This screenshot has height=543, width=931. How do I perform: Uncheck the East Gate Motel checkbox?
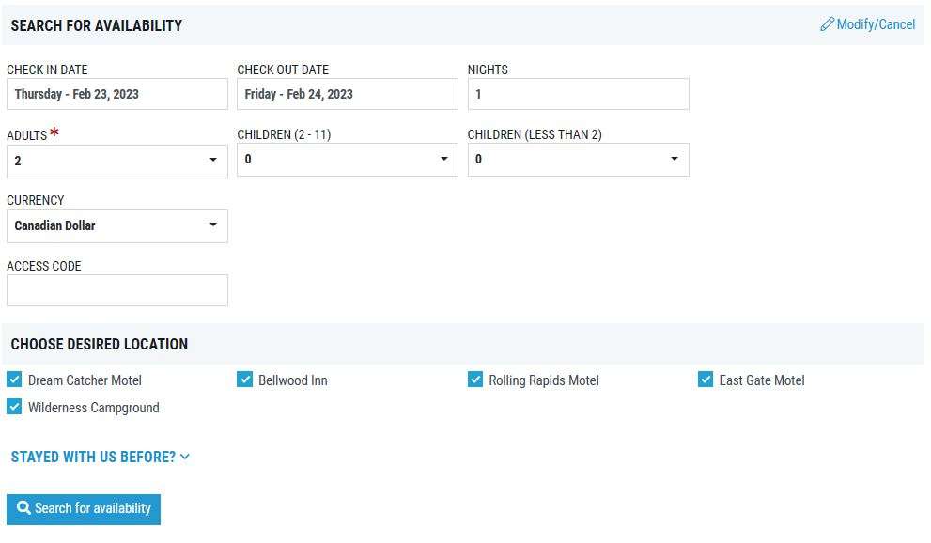click(706, 380)
